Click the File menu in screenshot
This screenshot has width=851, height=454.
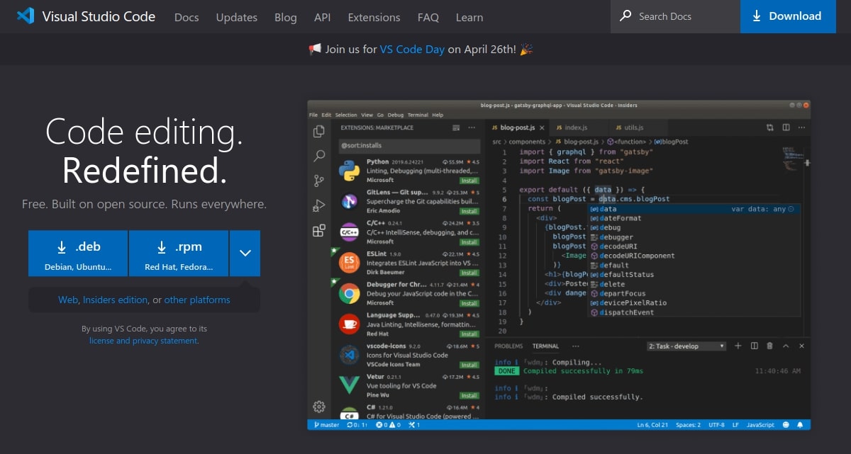click(x=313, y=115)
